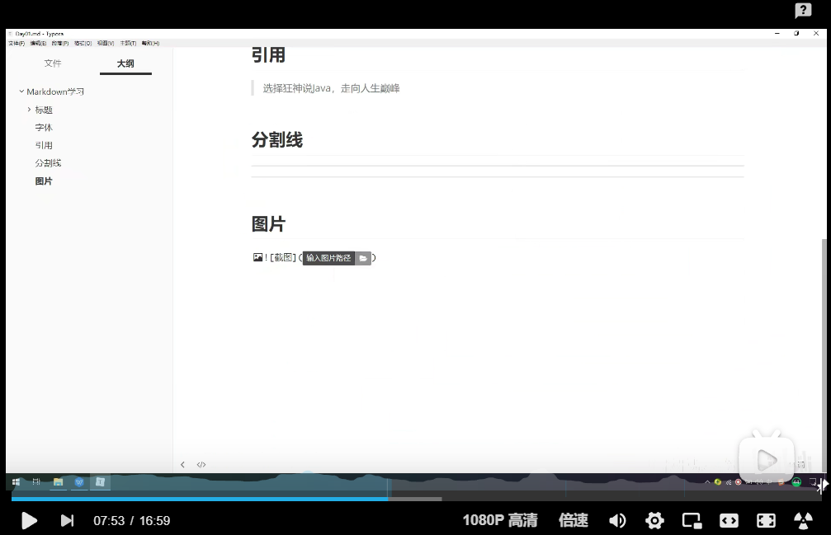Click the 倍速 playback speed button
Screen dimensions: 831x535
[574, 520]
